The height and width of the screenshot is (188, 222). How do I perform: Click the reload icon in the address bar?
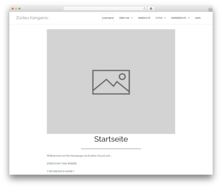(x=144, y=8)
